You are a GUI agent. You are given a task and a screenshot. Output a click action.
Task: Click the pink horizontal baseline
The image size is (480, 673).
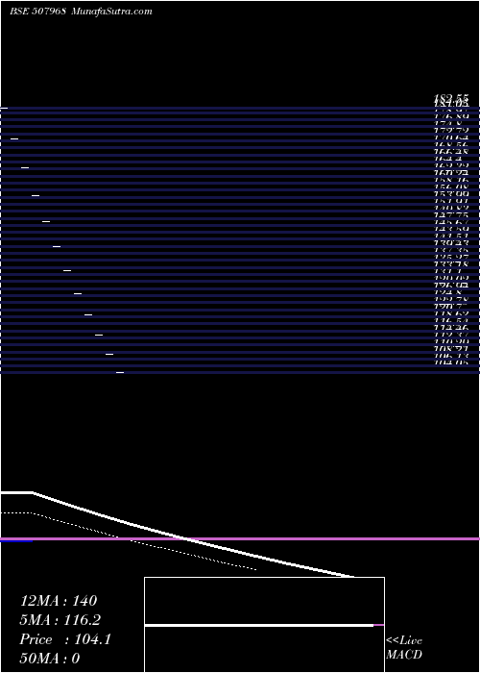click(x=240, y=538)
